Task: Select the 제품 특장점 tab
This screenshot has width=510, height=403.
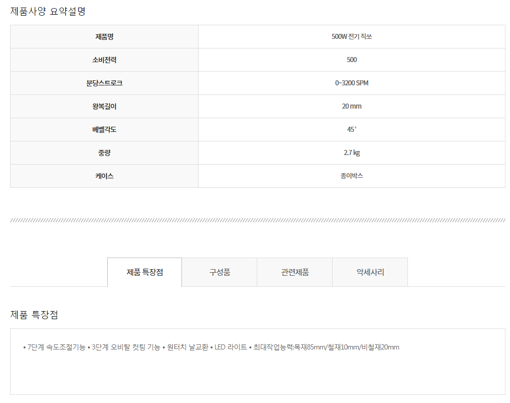Action: [145, 272]
